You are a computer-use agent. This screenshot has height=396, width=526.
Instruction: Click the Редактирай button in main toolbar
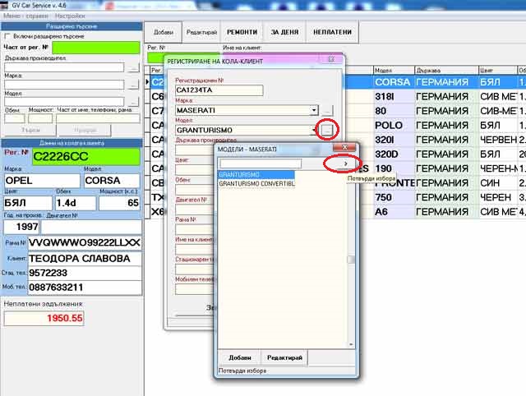pos(201,32)
